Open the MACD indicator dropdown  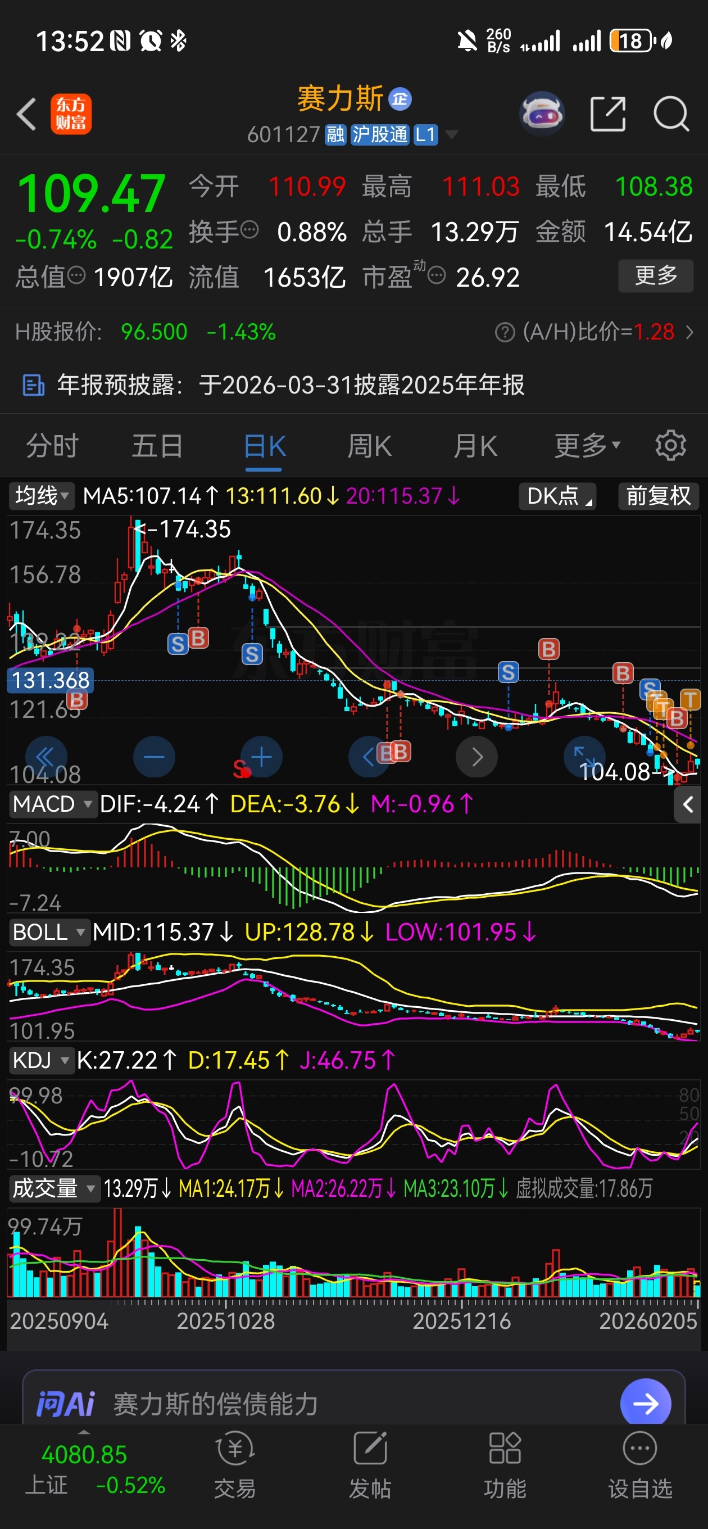pyautogui.click(x=52, y=804)
